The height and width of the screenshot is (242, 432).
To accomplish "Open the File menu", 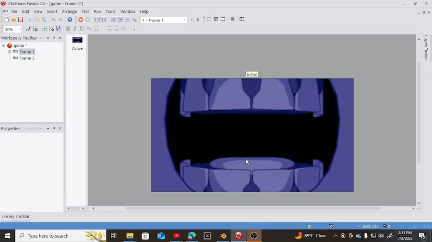I will point(14,11).
